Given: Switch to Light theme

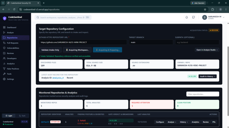Looking at the screenshot, I should coord(9,116).
